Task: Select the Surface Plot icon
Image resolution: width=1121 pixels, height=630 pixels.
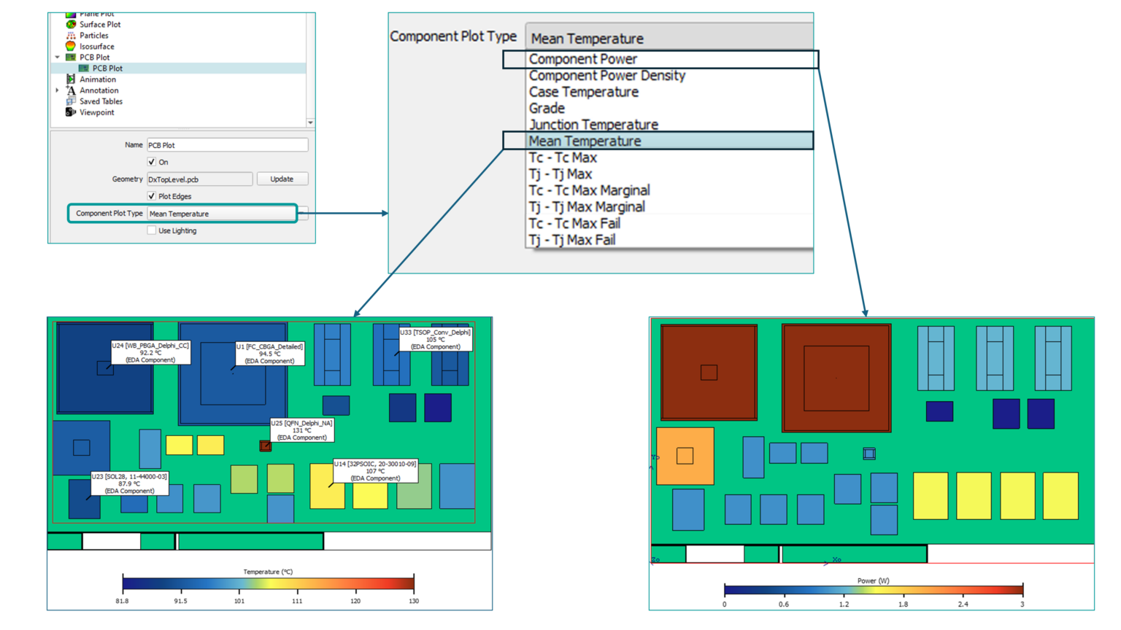Action: click(71, 24)
